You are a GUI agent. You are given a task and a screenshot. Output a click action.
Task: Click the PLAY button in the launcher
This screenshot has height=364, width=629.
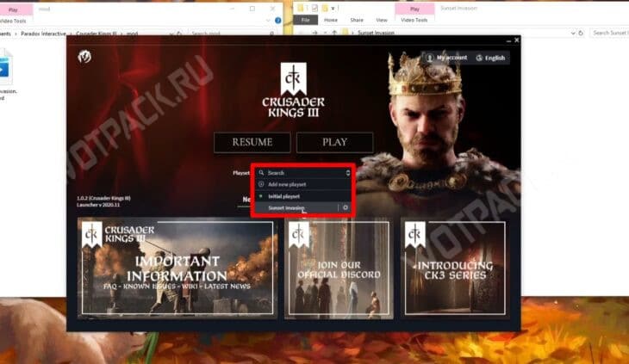334,142
